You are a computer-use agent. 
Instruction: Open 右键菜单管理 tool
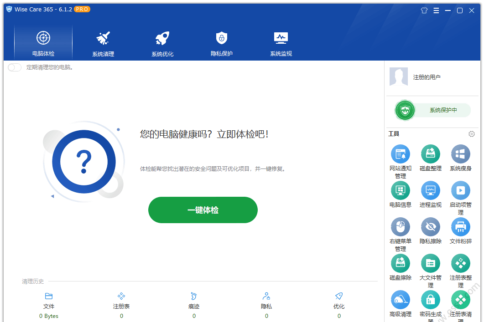(401, 234)
